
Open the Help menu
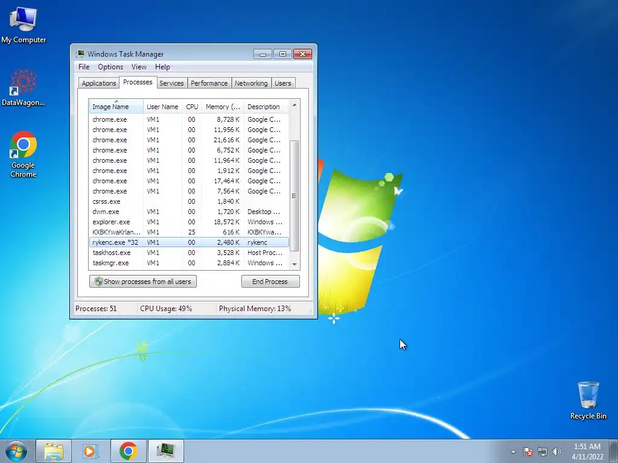[162, 67]
